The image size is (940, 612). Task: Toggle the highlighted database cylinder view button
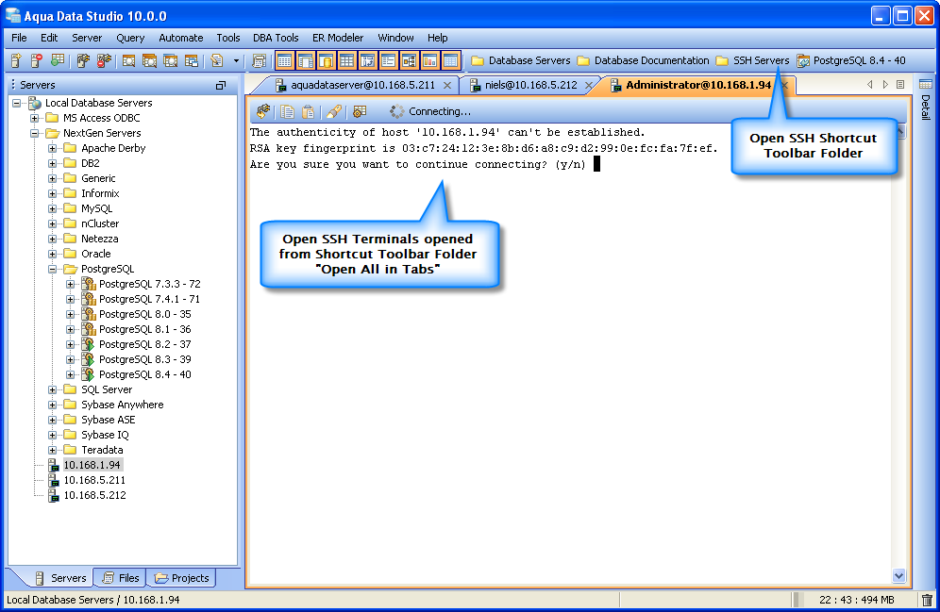[327, 60]
